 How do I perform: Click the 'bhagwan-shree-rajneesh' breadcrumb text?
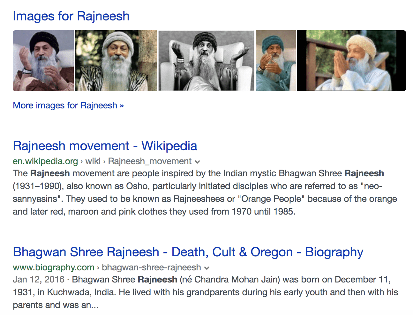151,267
